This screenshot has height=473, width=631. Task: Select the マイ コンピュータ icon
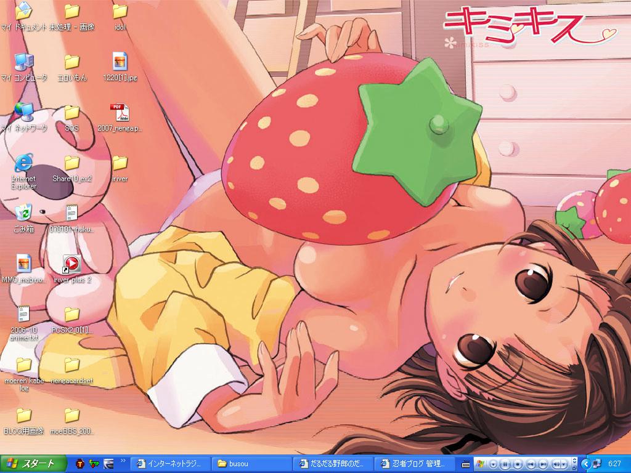coord(24,67)
